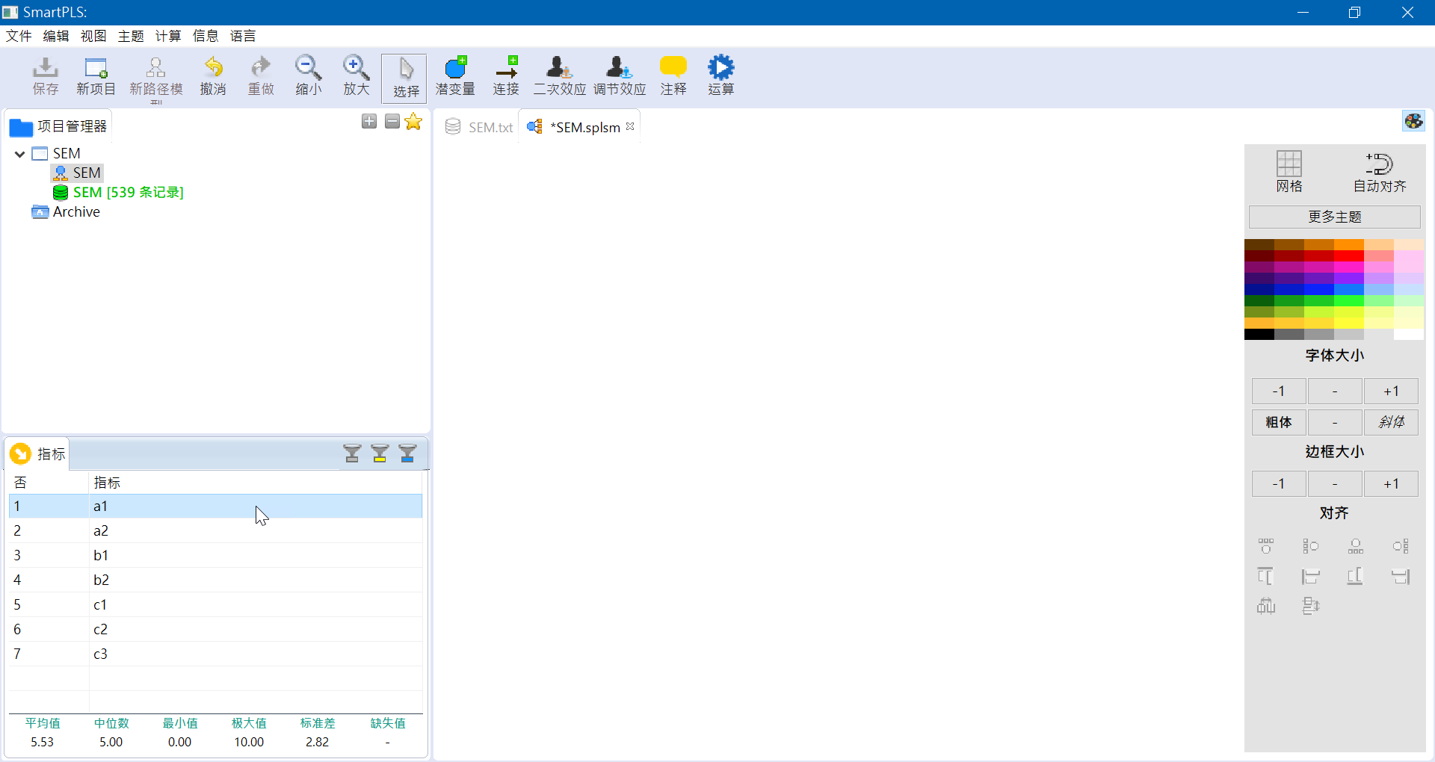Screen dimensions: 1435x762
Task: Undo the last action with 撤消
Action: pyautogui.click(x=213, y=76)
